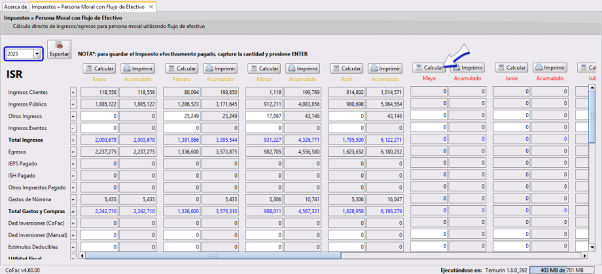Print the Marzo accumulated report

click(x=303, y=69)
